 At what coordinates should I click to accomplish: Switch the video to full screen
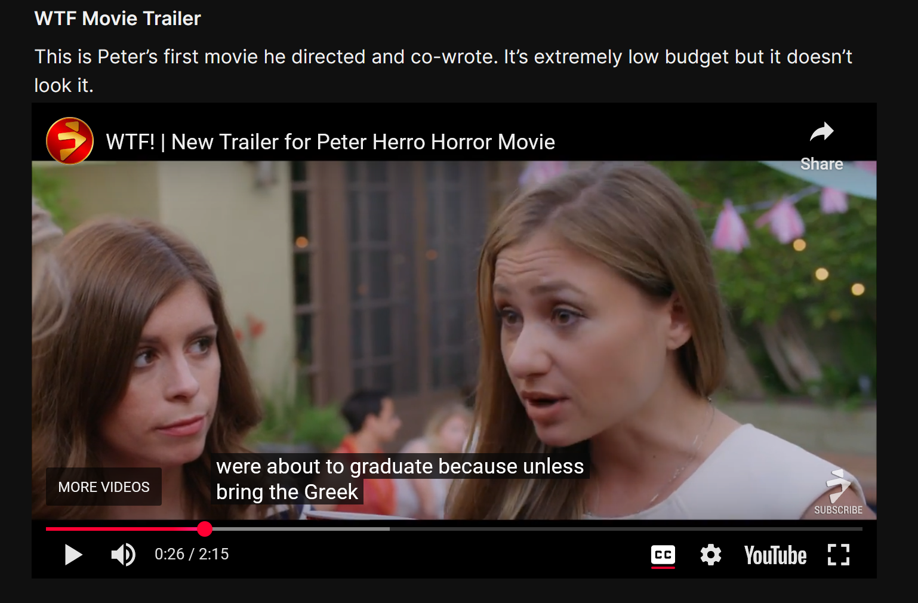(x=839, y=555)
